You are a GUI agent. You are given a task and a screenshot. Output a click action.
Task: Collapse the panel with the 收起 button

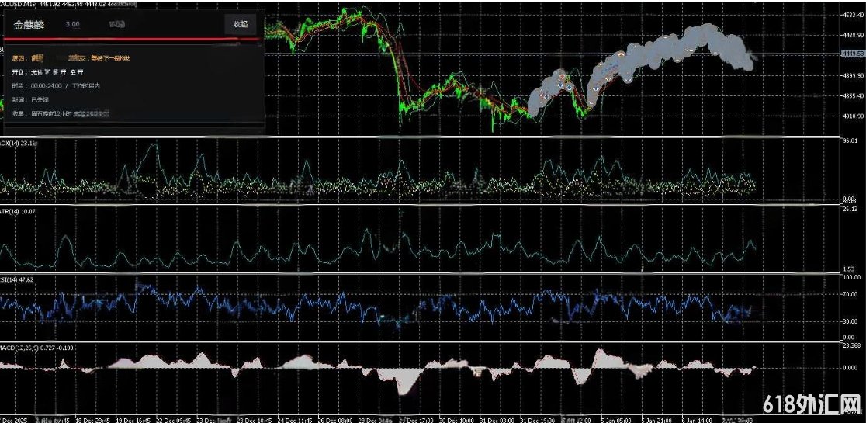241,24
